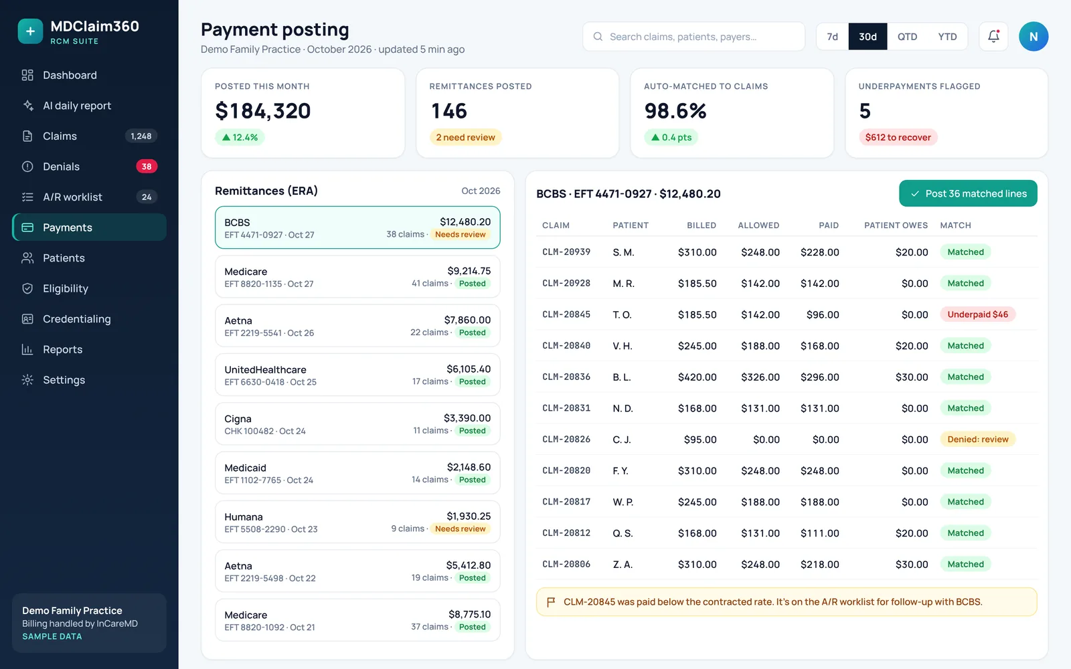Click the flag icon in underpayment notice
The image size is (1071, 669).
point(551,602)
